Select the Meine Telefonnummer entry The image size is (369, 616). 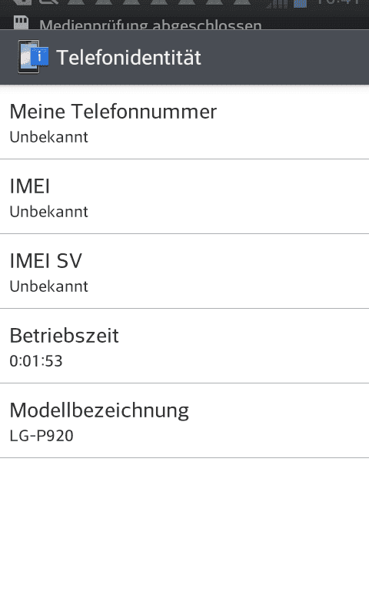tap(184, 122)
